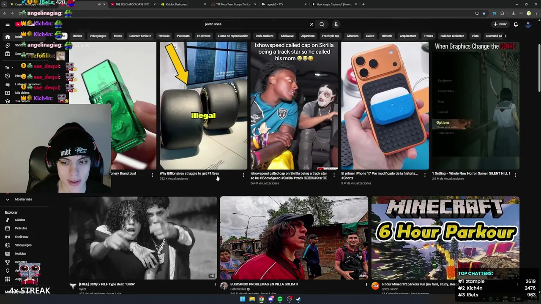Open Steam from the taskbar
This screenshot has width=541, height=304.
click(x=298, y=299)
